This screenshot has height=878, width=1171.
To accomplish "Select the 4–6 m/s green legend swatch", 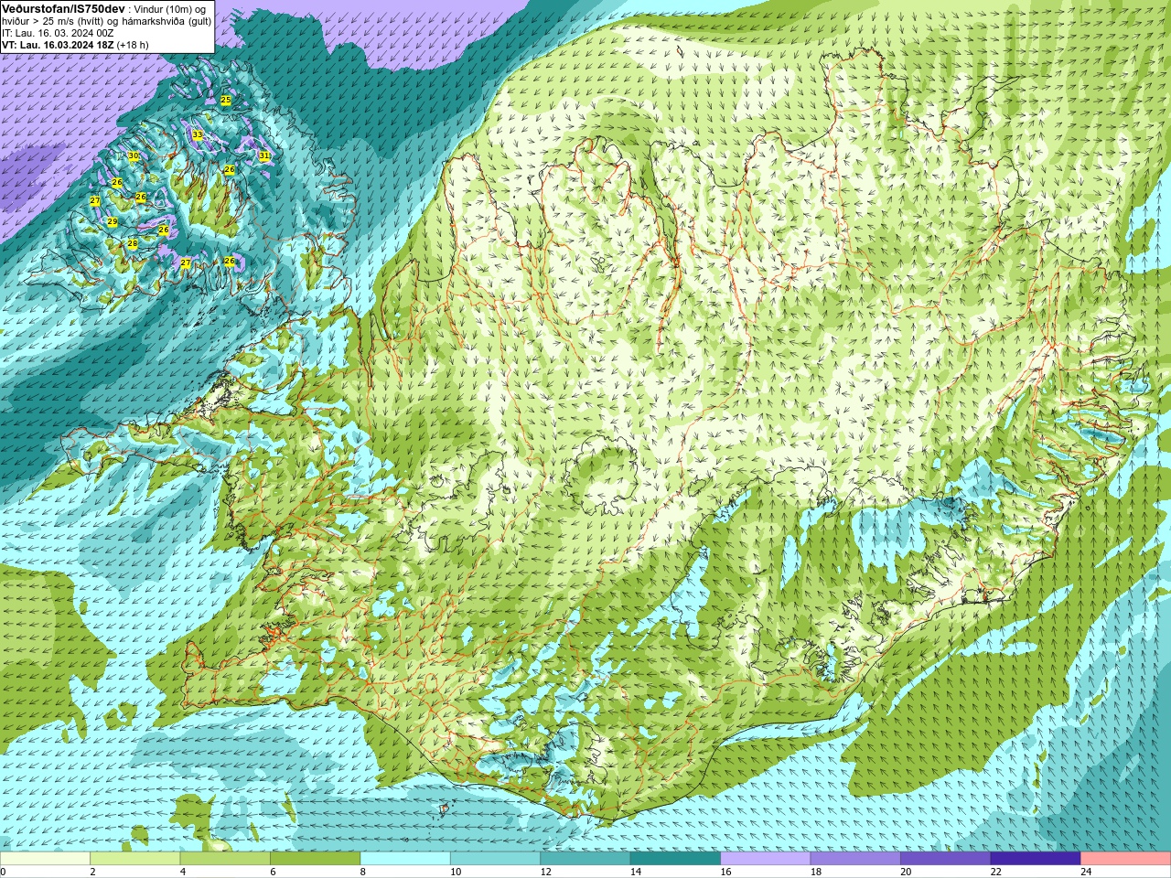I will (225, 859).
